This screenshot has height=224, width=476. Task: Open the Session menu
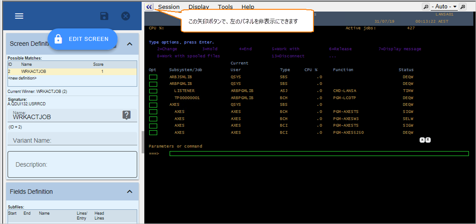169,7
